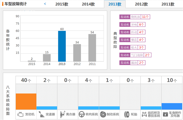The image size is (183, 120).
Task: Click the 前后桥及悬挂系统 system label
Action: [x=154, y=114]
